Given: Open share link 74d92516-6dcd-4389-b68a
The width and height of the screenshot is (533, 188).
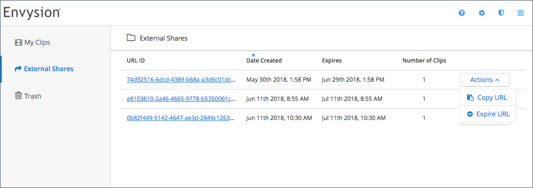Looking at the screenshot, I should tap(181, 80).
